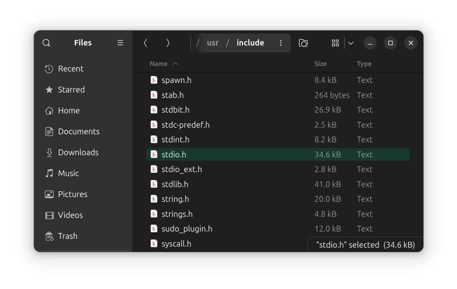The image size is (457, 289).
Task: Open the Starred items view
Action: coord(71,89)
